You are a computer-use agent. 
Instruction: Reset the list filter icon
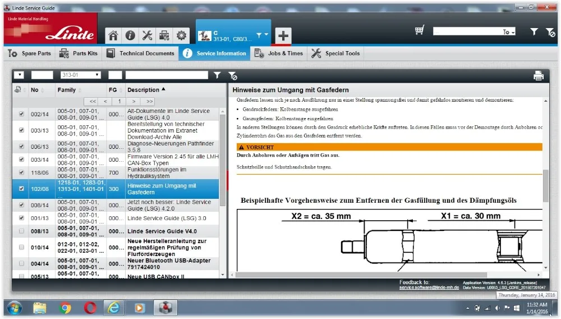pyautogui.click(x=233, y=76)
